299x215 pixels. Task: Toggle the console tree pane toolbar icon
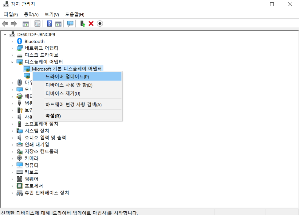point(26,24)
